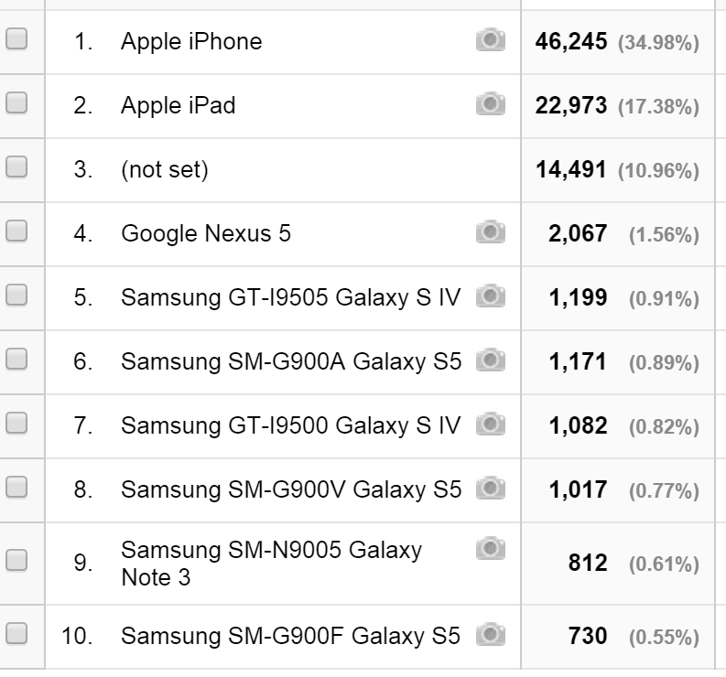Open the Apple iPhone device link
The width and height of the screenshot is (726, 677).
191,42
